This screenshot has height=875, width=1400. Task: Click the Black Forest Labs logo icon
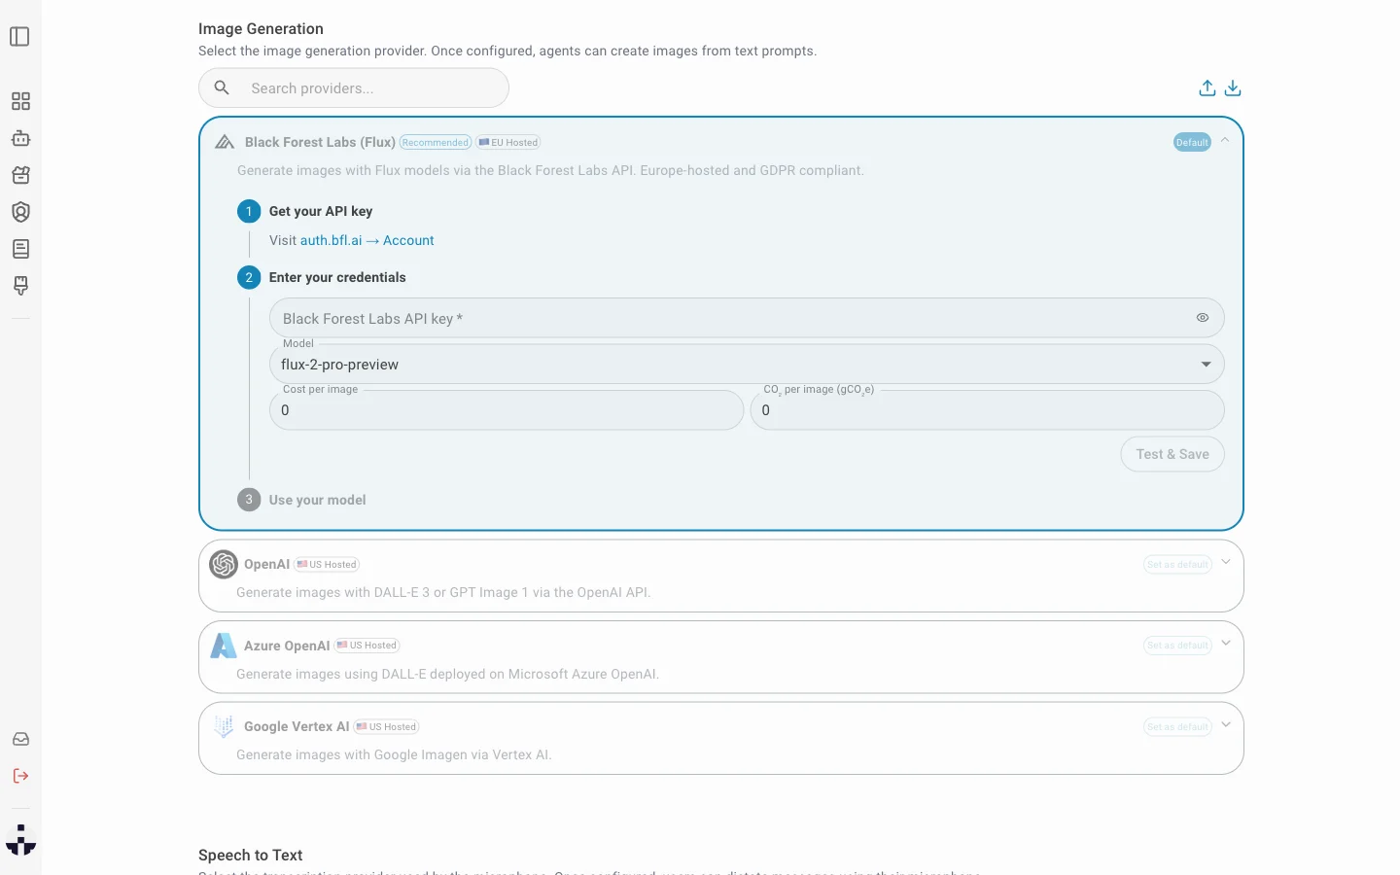[x=225, y=142]
